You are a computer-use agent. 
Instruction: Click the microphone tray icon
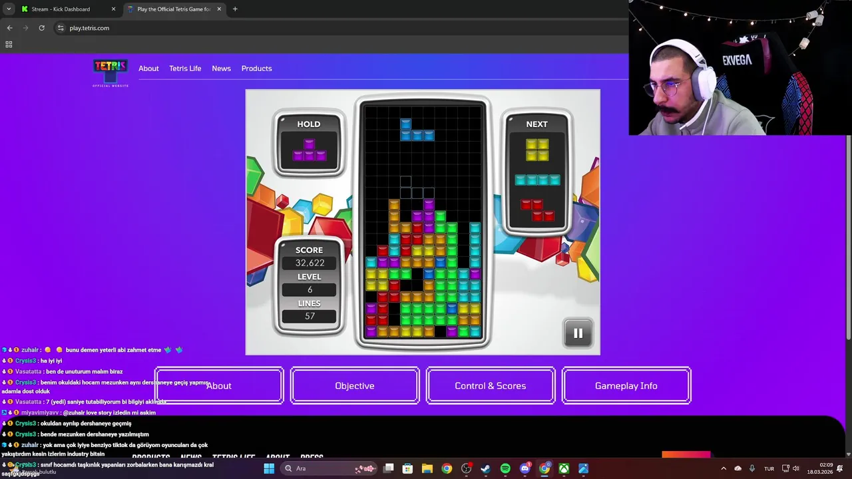coord(752,468)
